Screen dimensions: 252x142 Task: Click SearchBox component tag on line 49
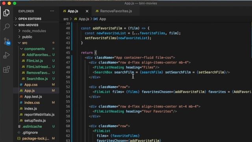[x=103, y=72]
